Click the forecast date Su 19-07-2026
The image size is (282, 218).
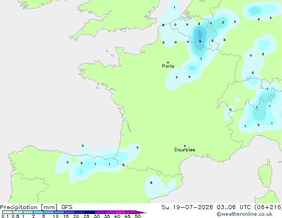187,207
